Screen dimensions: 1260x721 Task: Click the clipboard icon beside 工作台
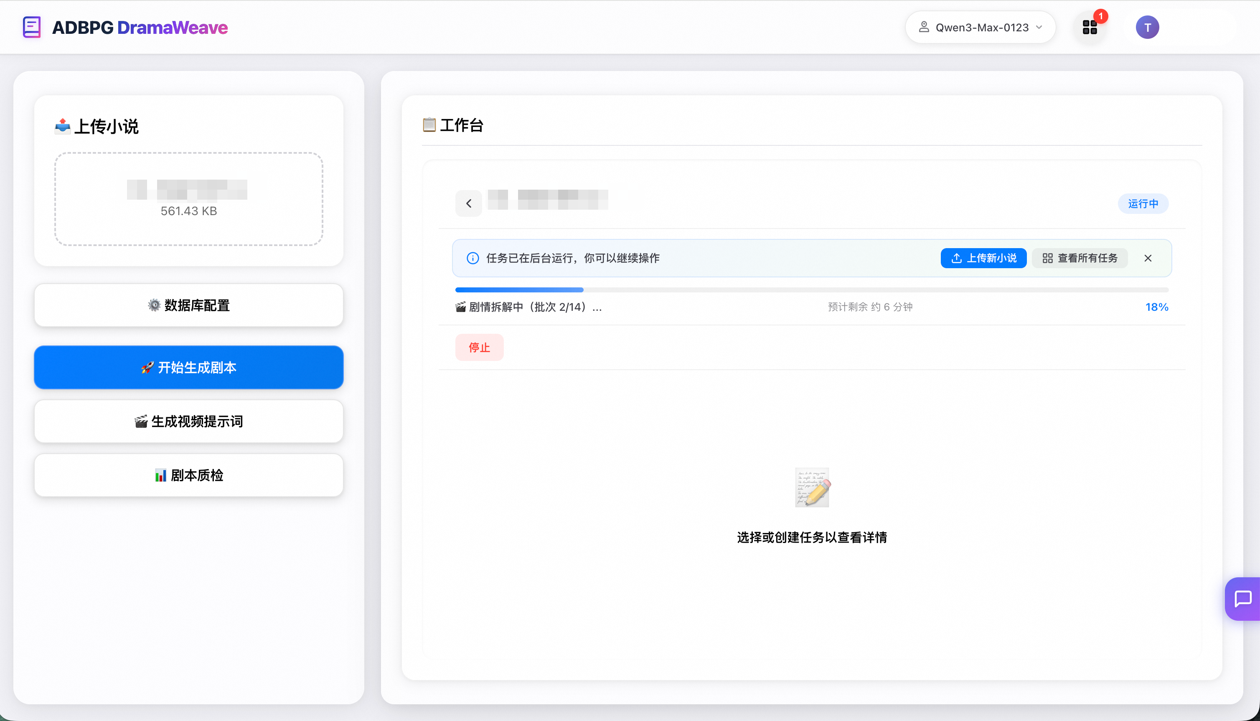coord(429,125)
